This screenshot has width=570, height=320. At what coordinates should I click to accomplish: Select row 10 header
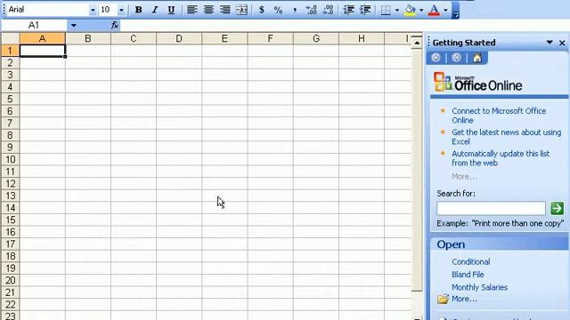10,159
